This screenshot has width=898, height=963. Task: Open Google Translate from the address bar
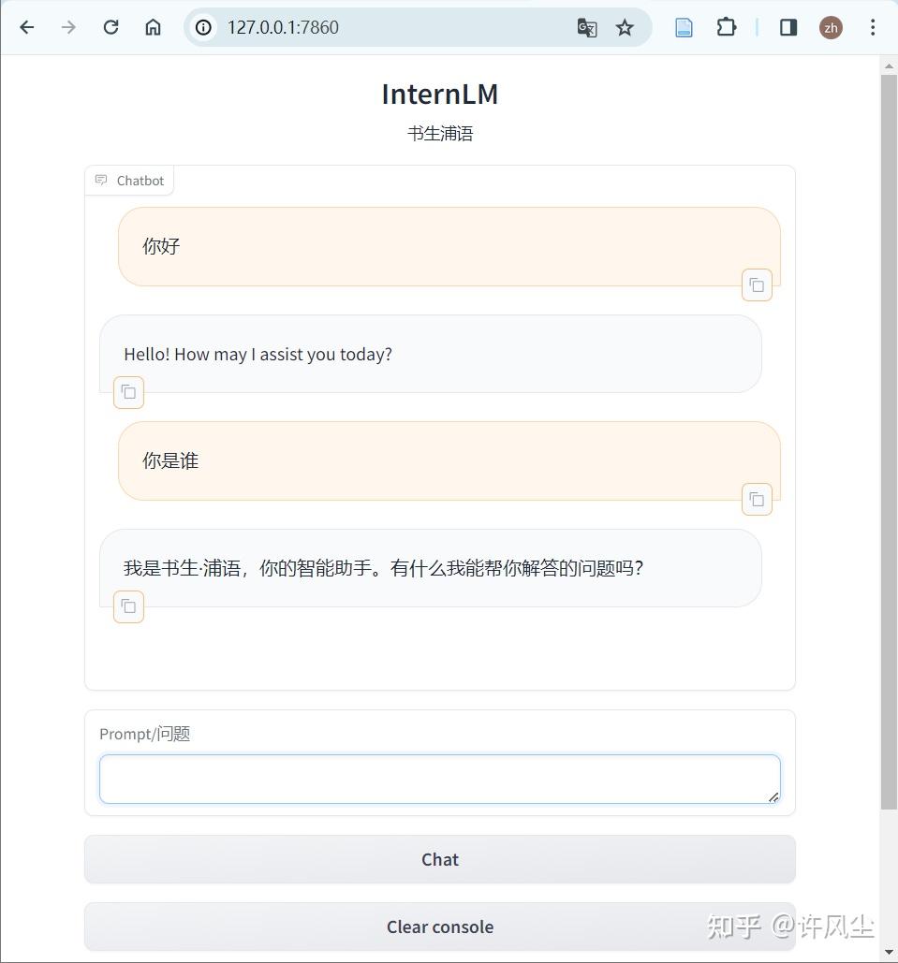coord(586,27)
